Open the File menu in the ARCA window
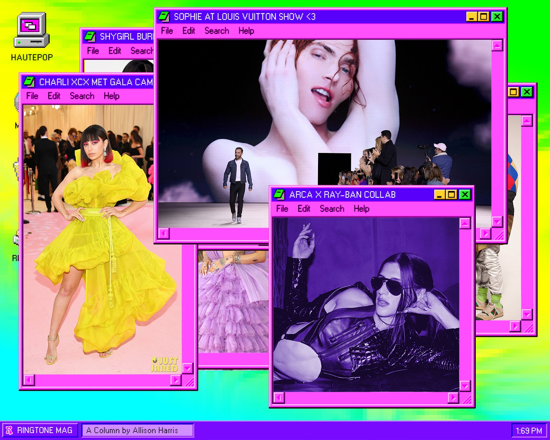Screen dimensions: 550x440 (282, 209)
